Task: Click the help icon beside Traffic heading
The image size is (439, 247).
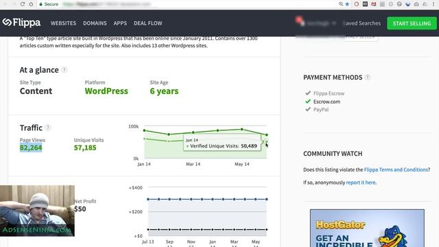Action: [x=48, y=128]
